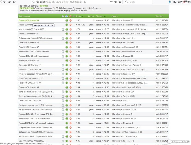The height and width of the screenshot is (145, 191).
Task: Open Витвар ООО Аптека N4 link
Action: 29,20
